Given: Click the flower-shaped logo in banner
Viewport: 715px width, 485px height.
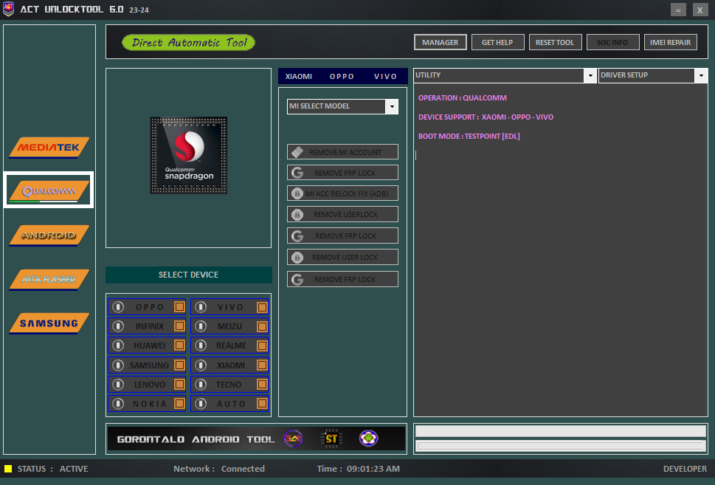Looking at the screenshot, I should tap(368, 438).
